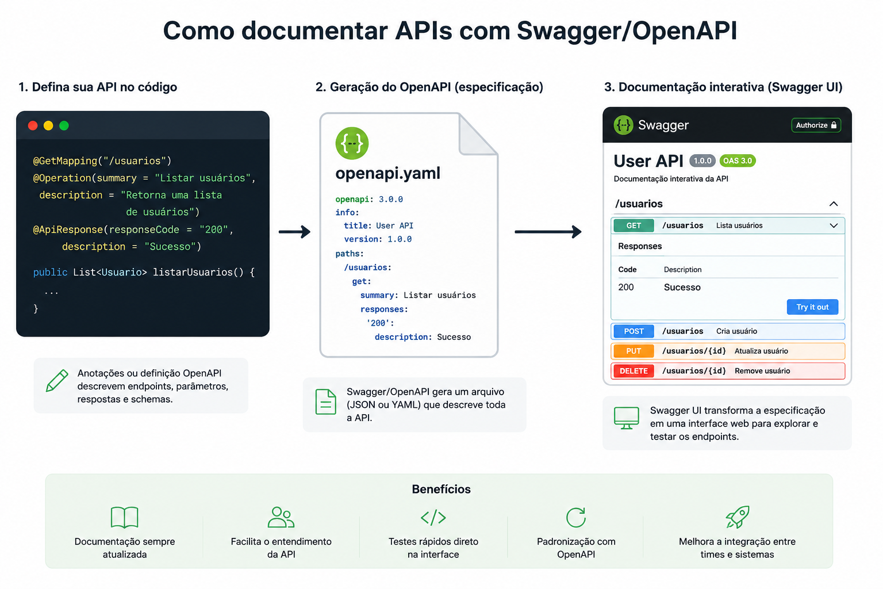Click the Code column header

[x=627, y=269]
